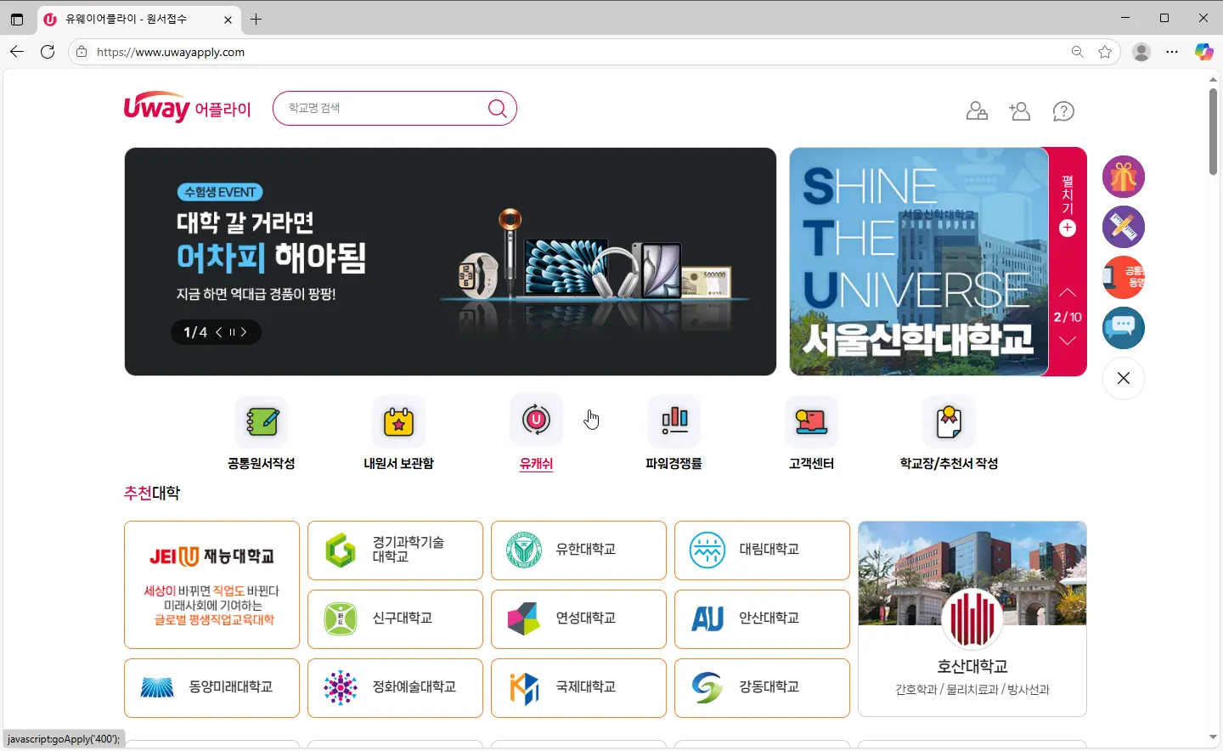Image resolution: width=1223 pixels, height=751 pixels.
Task: Click the page vertical scrollbar
Action: 1213,132
